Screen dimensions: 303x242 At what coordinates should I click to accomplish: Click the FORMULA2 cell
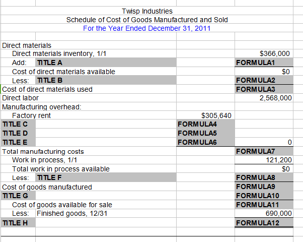pyautogui.click(x=264, y=80)
